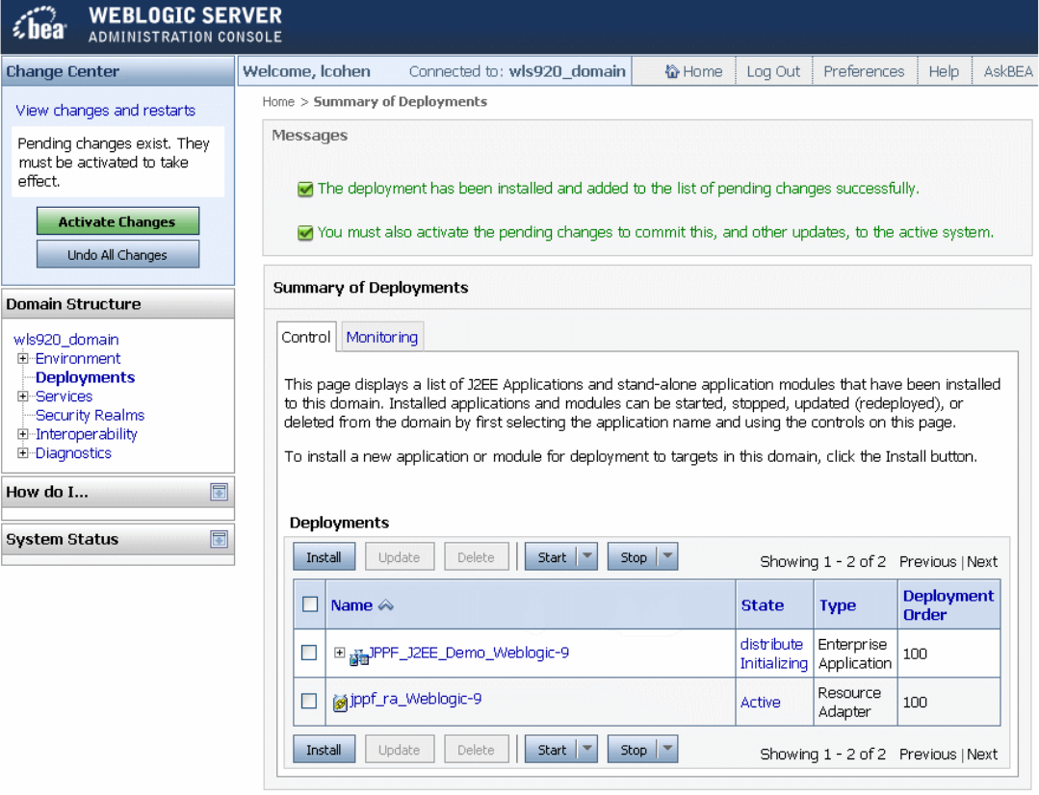Screen dimensions: 1039x795
Task: Open View changes and restarts link
Action: point(105,110)
